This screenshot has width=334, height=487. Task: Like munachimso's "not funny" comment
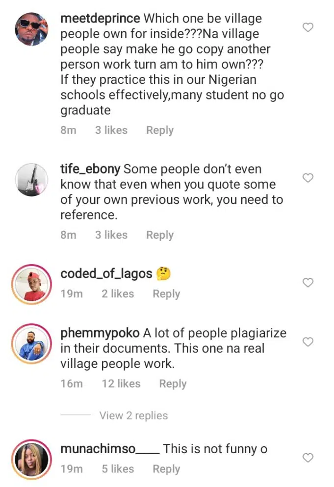click(x=308, y=458)
